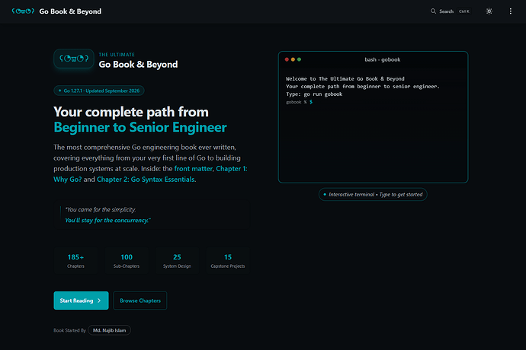
Task: Open the three-dot more options menu
Action: (511, 11)
